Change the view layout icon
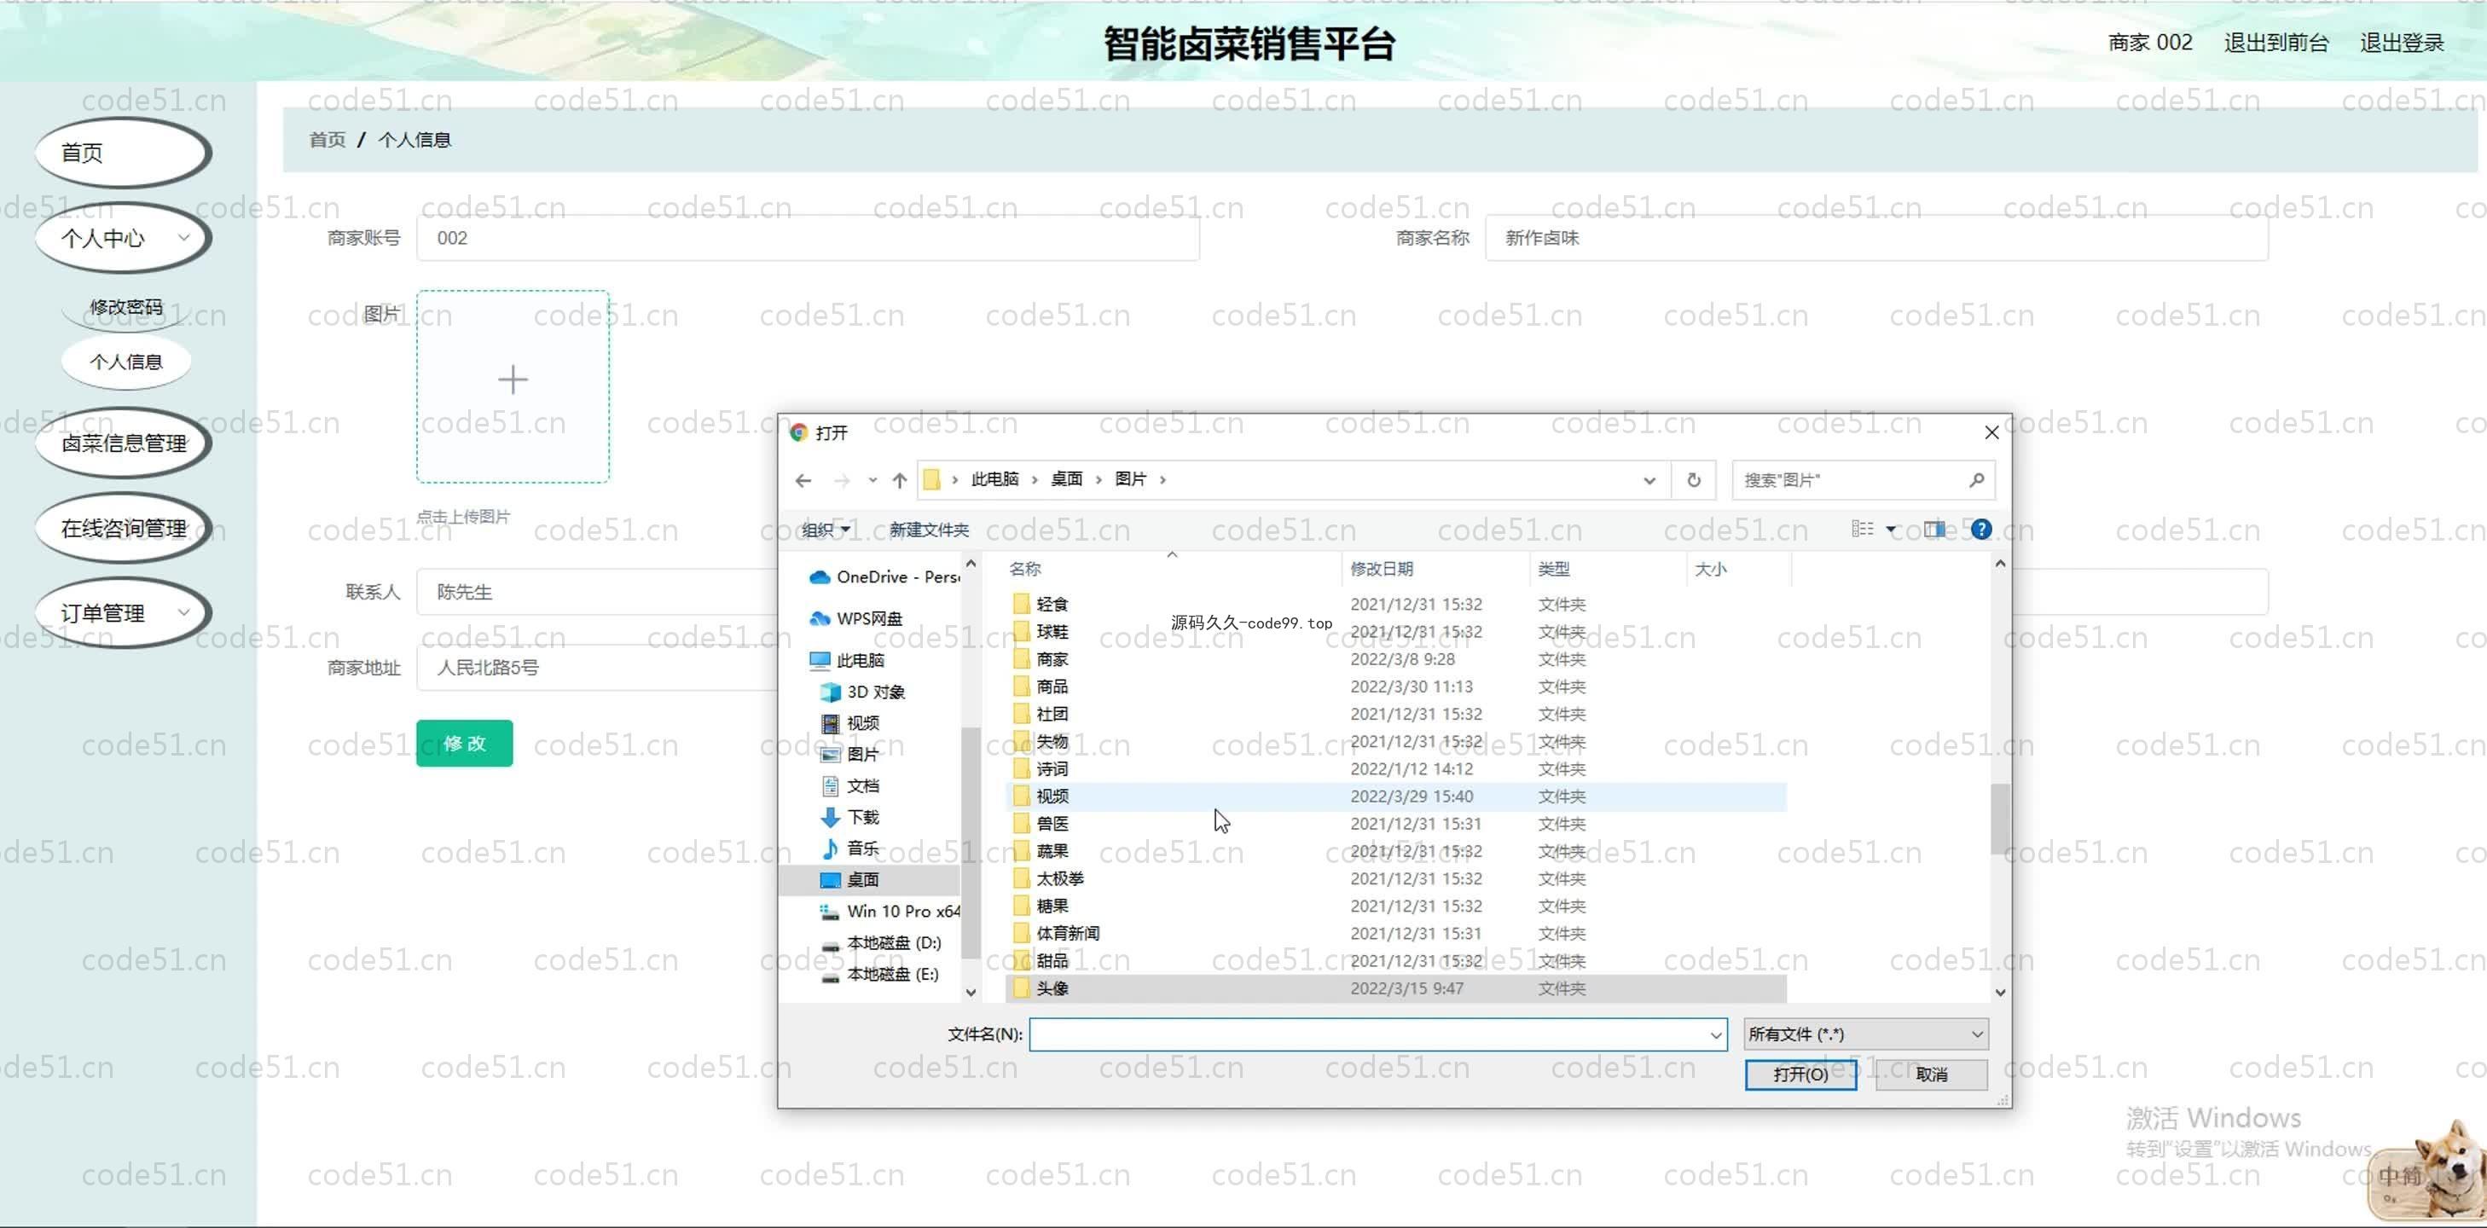Image resolution: width=2487 pixels, height=1228 pixels. tap(1863, 529)
